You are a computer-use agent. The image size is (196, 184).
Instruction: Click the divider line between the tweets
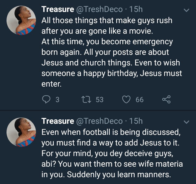[98, 110]
